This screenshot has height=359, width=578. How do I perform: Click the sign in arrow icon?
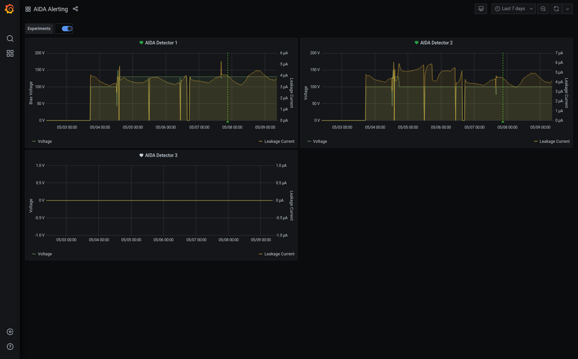coord(10,332)
